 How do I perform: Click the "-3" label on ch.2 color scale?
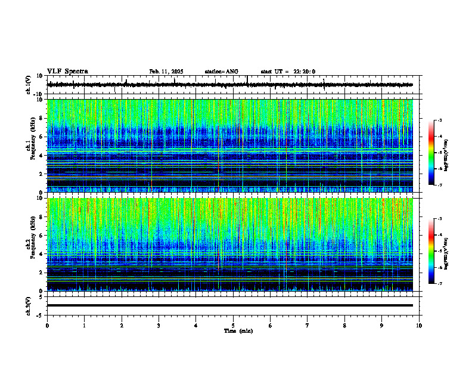click(x=440, y=219)
